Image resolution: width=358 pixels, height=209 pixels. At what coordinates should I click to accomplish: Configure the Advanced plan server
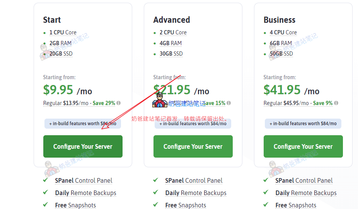tap(193, 146)
